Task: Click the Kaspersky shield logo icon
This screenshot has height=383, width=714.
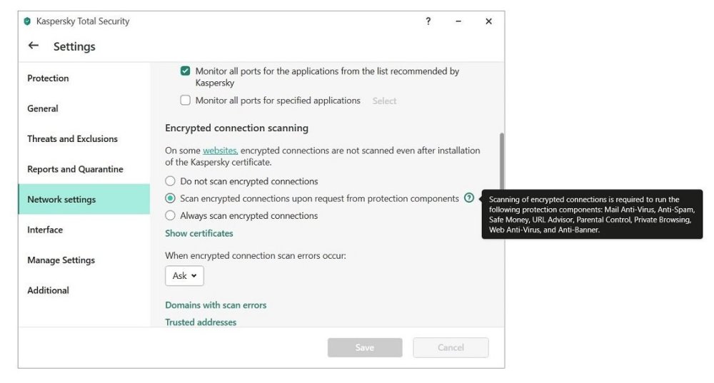Action: [x=27, y=21]
